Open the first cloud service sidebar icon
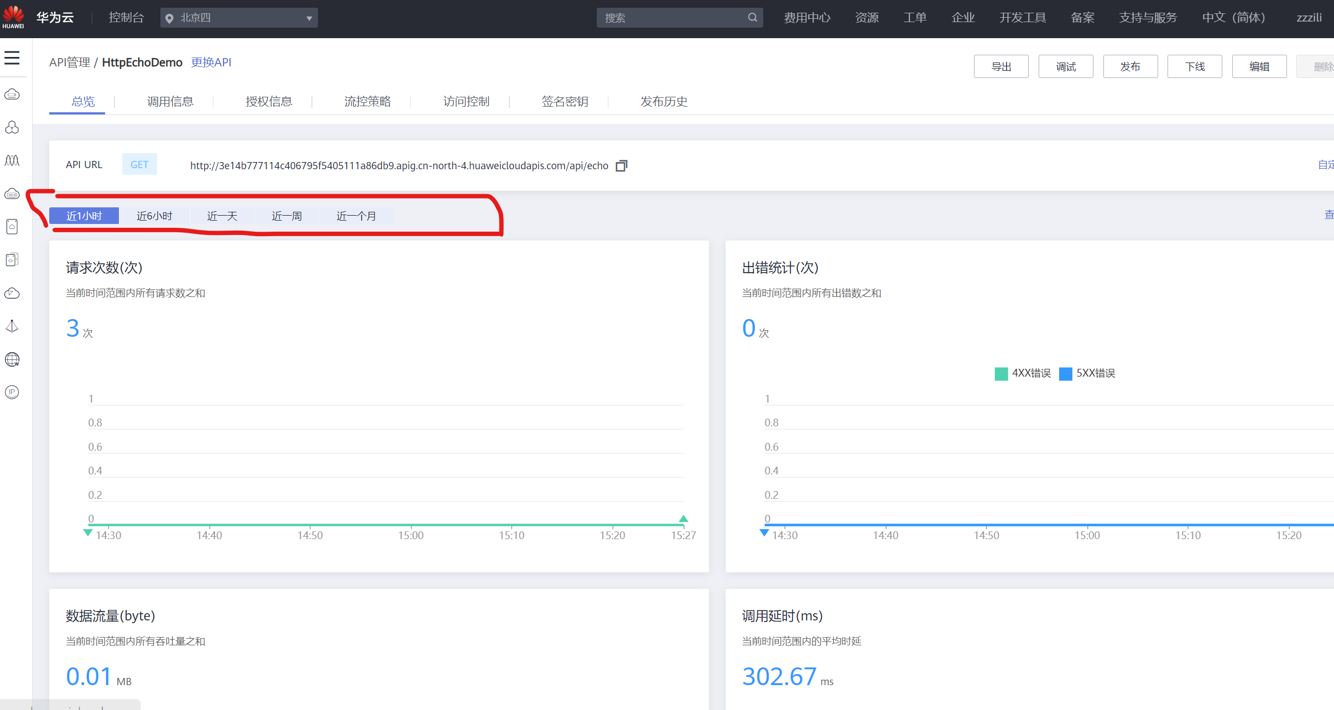This screenshot has width=1334, height=710. [x=12, y=95]
